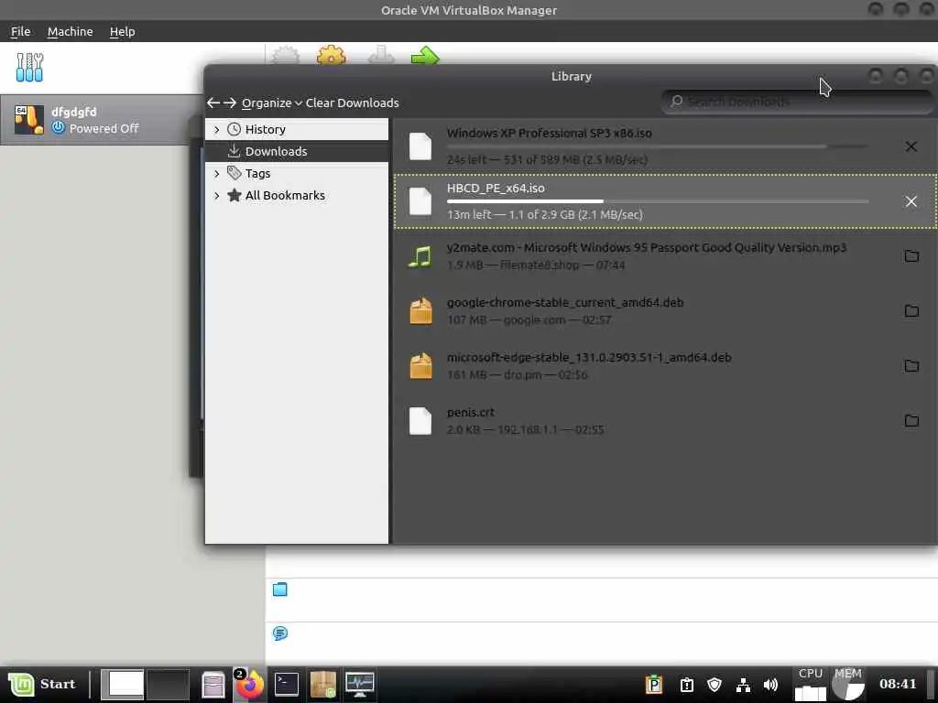Click the clipboard P tray icon
Image resolution: width=938 pixels, height=703 pixels.
point(654,685)
